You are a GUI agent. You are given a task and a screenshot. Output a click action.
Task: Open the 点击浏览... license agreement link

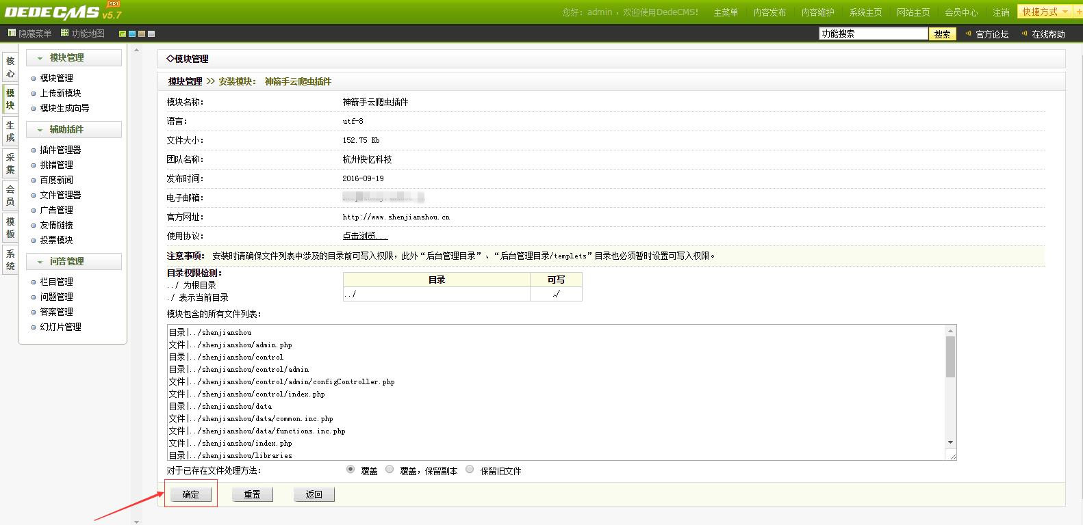tap(365, 236)
